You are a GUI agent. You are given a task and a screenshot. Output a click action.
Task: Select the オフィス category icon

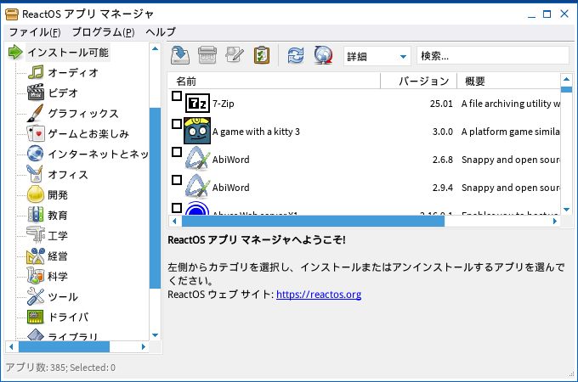pos(36,174)
